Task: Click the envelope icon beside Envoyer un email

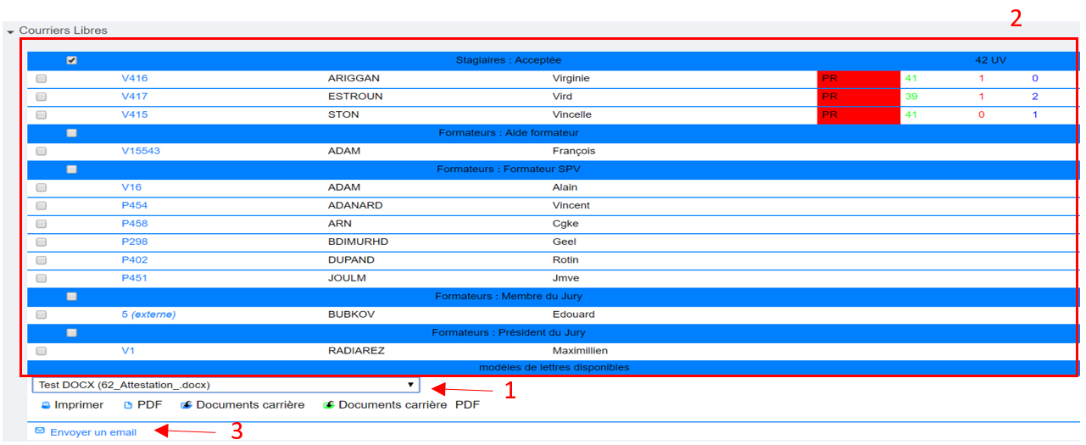Action: pos(40,431)
